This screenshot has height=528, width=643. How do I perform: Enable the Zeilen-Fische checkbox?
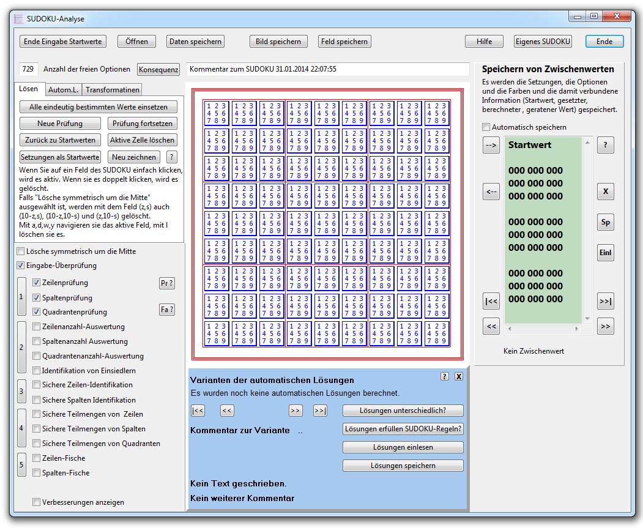37,458
